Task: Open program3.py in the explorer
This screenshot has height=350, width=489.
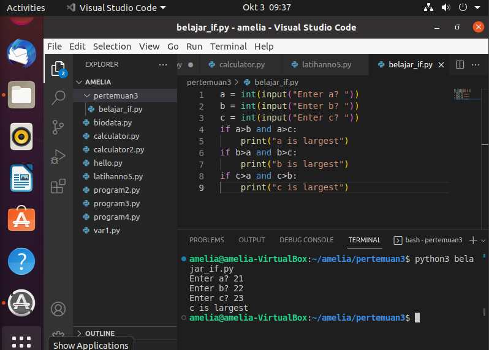Action: click(x=125, y=203)
